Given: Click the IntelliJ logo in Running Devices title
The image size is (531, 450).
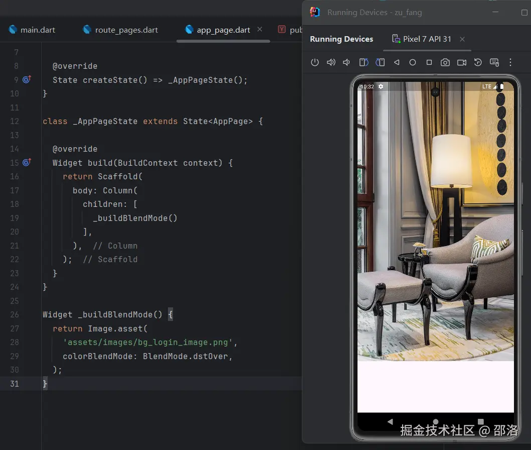Looking at the screenshot, I should pos(315,12).
